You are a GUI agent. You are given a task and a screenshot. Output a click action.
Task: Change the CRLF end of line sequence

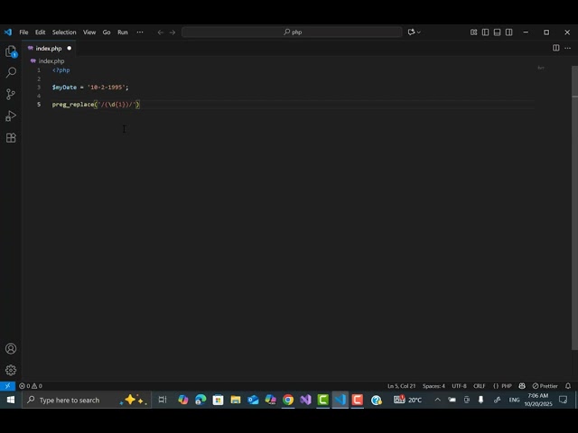(480, 386)
